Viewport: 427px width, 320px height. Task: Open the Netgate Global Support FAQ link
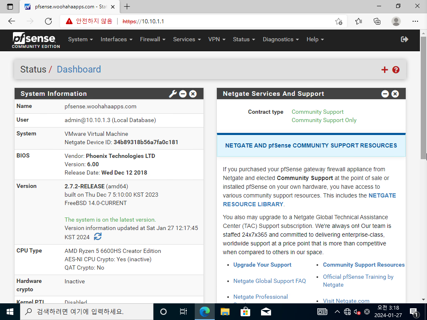coord(270,281)
